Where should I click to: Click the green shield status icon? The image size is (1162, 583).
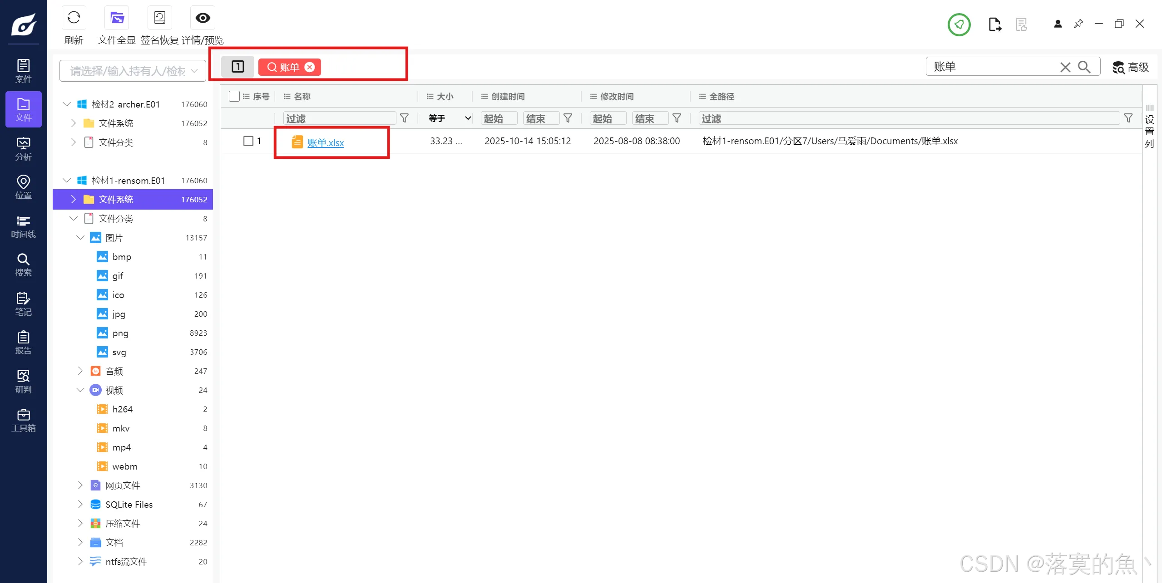(959, 24)
